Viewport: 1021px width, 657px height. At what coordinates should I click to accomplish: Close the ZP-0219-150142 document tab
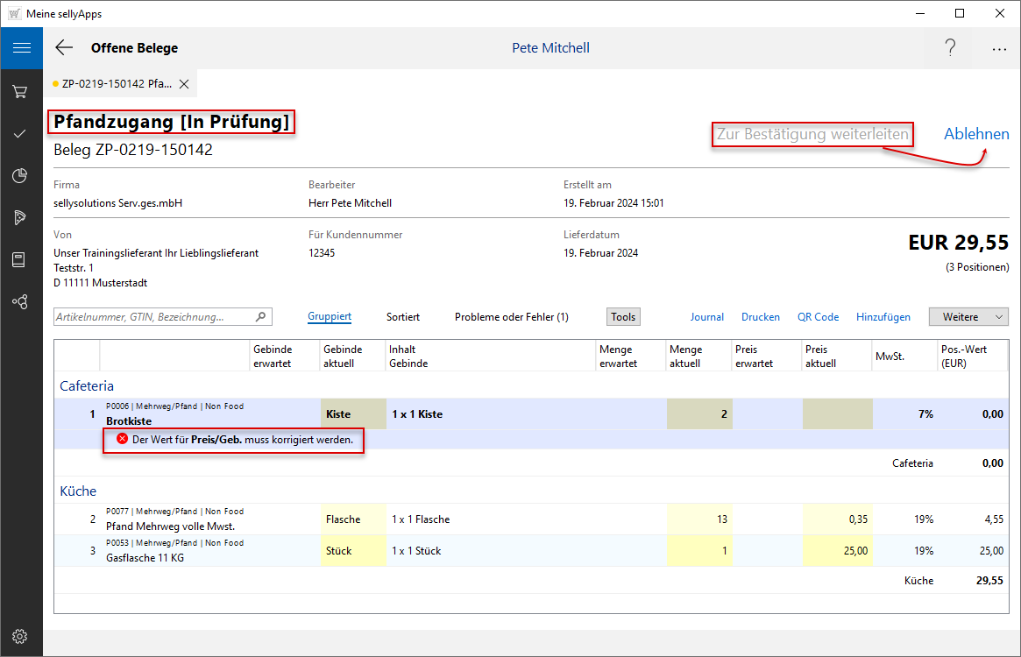tap(184, 84)
